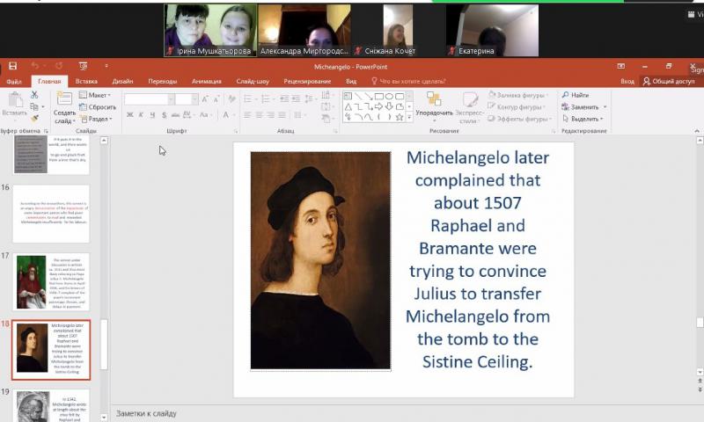Image resolution: width=704 pixels, height=422 pixels.
Task: Create a new slide with Создать слайд icon
Action: pyautogui.click(x=64, y=98)
